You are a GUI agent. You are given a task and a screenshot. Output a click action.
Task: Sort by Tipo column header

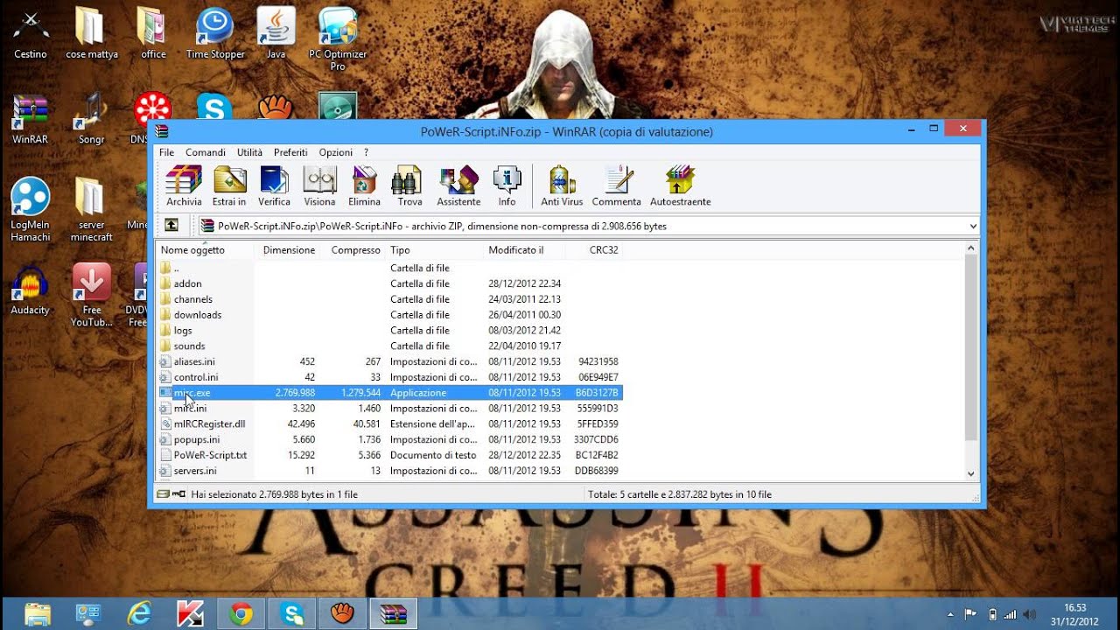(435, 250)
